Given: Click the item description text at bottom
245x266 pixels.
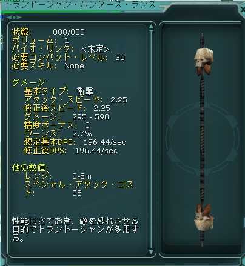Looking at the screenshot, I should [76, 230].
